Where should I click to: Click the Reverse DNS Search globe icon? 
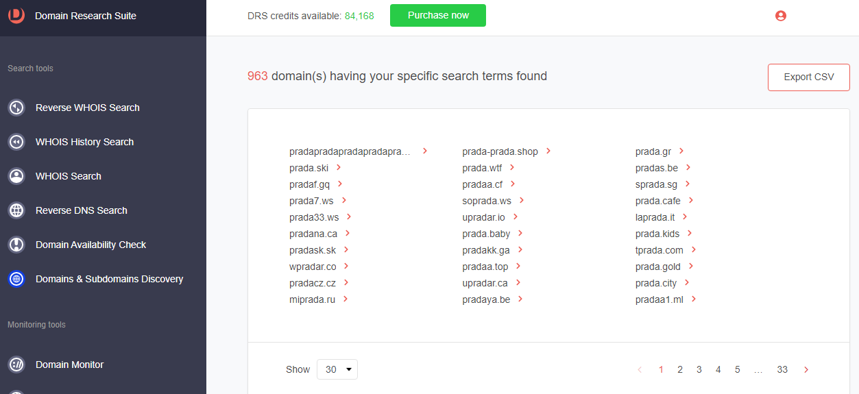pos(16,210)
